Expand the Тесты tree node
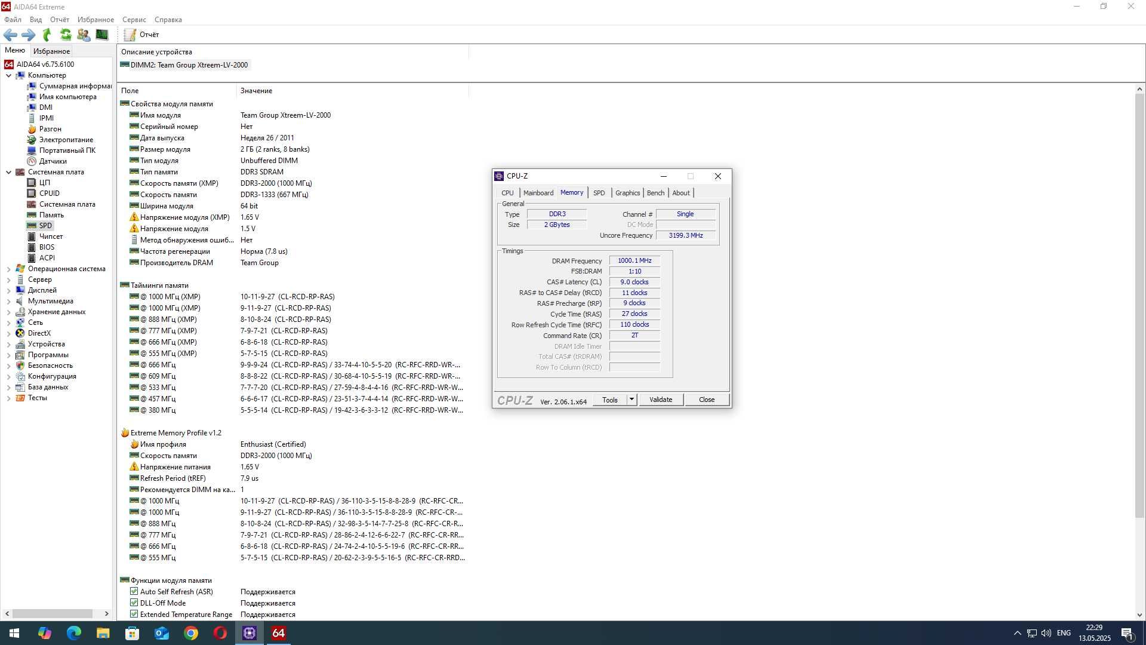The image size is (1146, 645). (8, 398)
